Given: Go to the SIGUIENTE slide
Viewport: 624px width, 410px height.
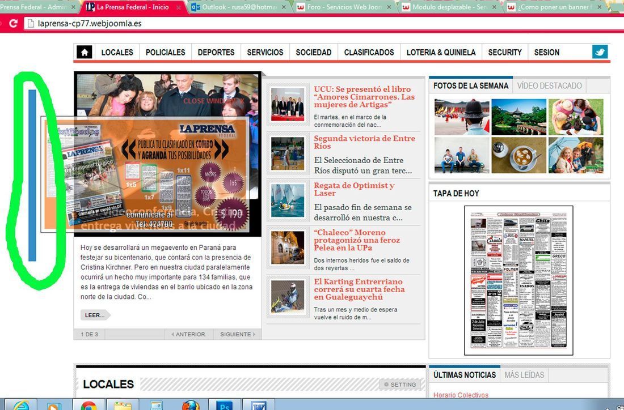Looking at the screenshot, I should (x=238, y=334).
